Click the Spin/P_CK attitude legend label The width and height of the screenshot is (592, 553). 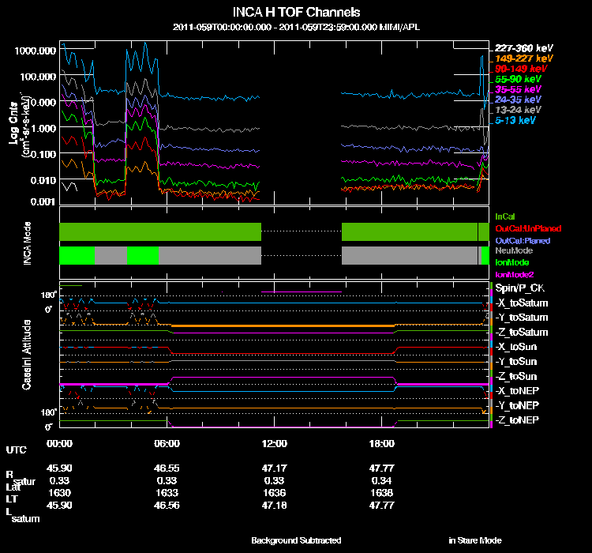518,288
